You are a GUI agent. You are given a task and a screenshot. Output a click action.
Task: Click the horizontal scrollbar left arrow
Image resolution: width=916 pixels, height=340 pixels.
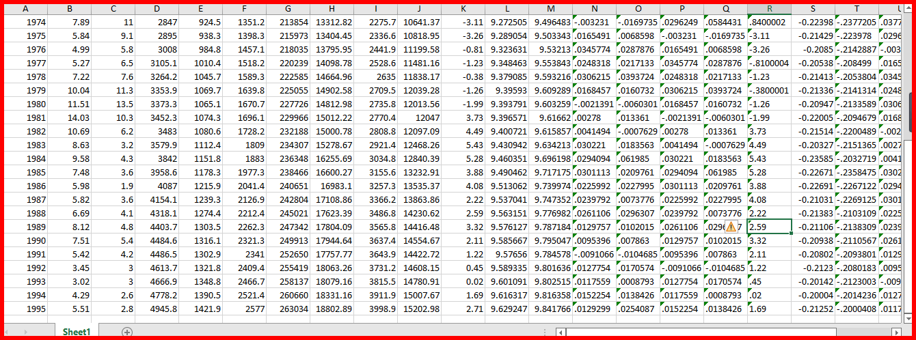pyautogui.click(x=561, y=332)
